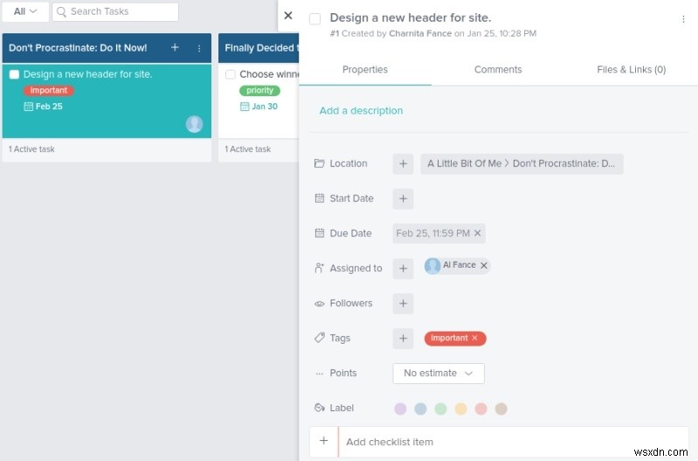Open Don't Procrastinate list options menu
This screenshot has height=461, width=698.
tap(199, 48)
